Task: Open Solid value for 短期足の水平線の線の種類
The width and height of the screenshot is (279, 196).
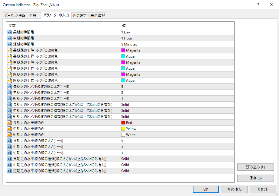Action: coord(177,171)
